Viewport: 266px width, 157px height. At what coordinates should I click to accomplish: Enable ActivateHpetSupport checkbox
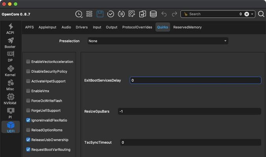28,81
